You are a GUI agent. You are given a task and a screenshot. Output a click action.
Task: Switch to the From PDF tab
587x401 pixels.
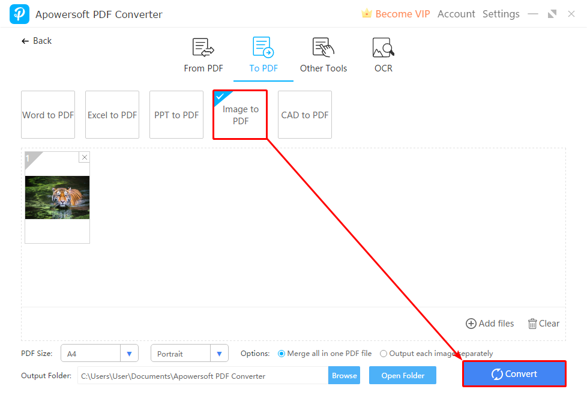tap(203, 56)
